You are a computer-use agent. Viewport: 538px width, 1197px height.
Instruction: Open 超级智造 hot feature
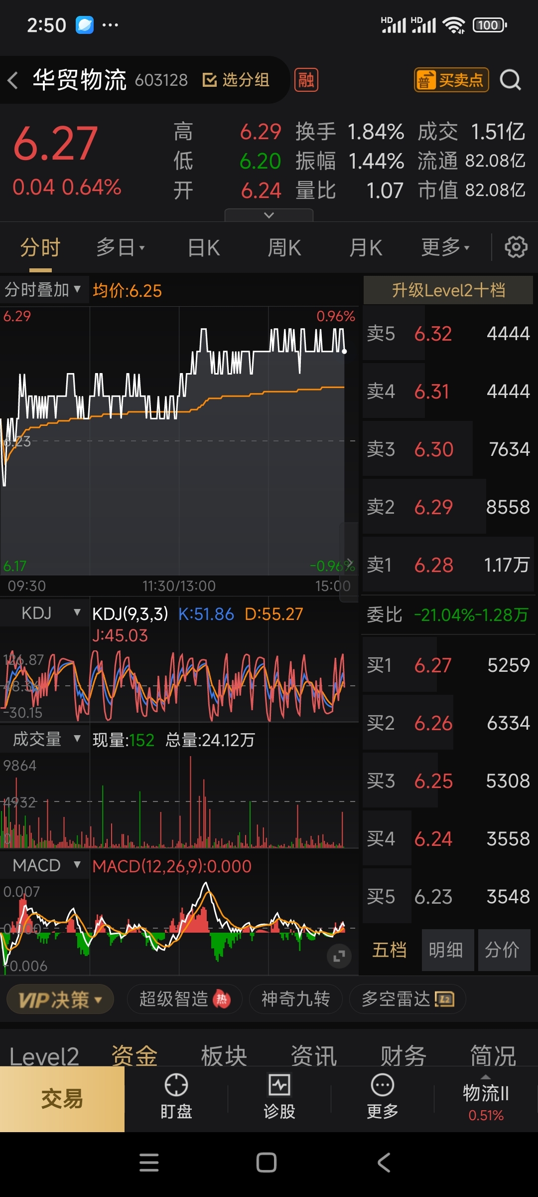point(184,999)
